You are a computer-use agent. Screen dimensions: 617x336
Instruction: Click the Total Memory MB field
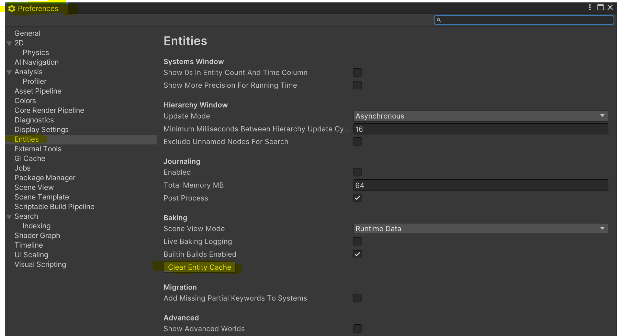coord(480,185)
